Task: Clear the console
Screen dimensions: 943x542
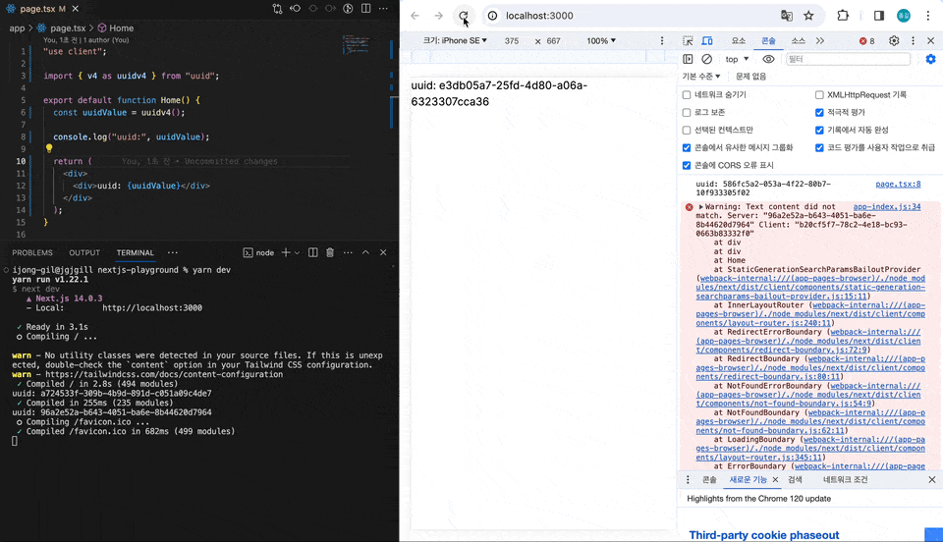Action: [707, 59]
